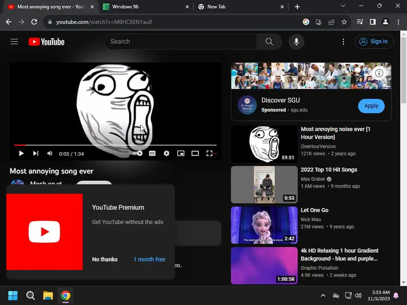Open File Explorer from taskbar
The height and width of the screenshot is (305, 407).
(x=48, y=295)
